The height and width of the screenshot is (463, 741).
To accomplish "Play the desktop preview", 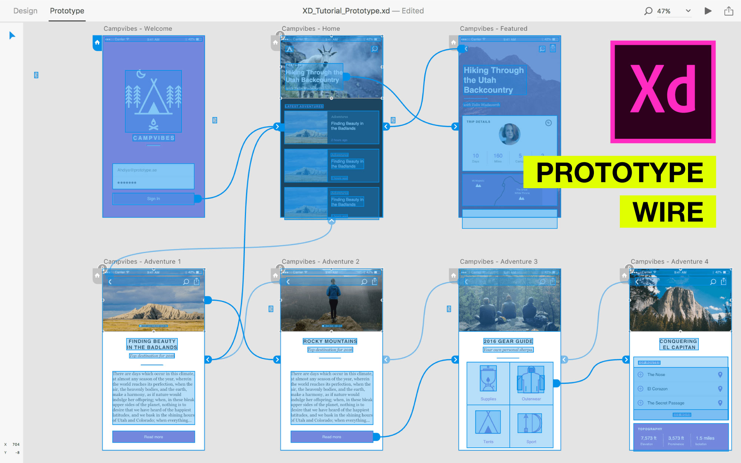I will click(708, 11).
